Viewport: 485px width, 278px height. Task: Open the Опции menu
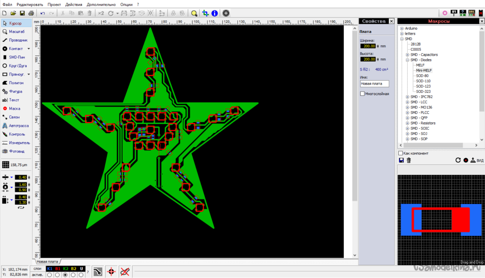126,5
